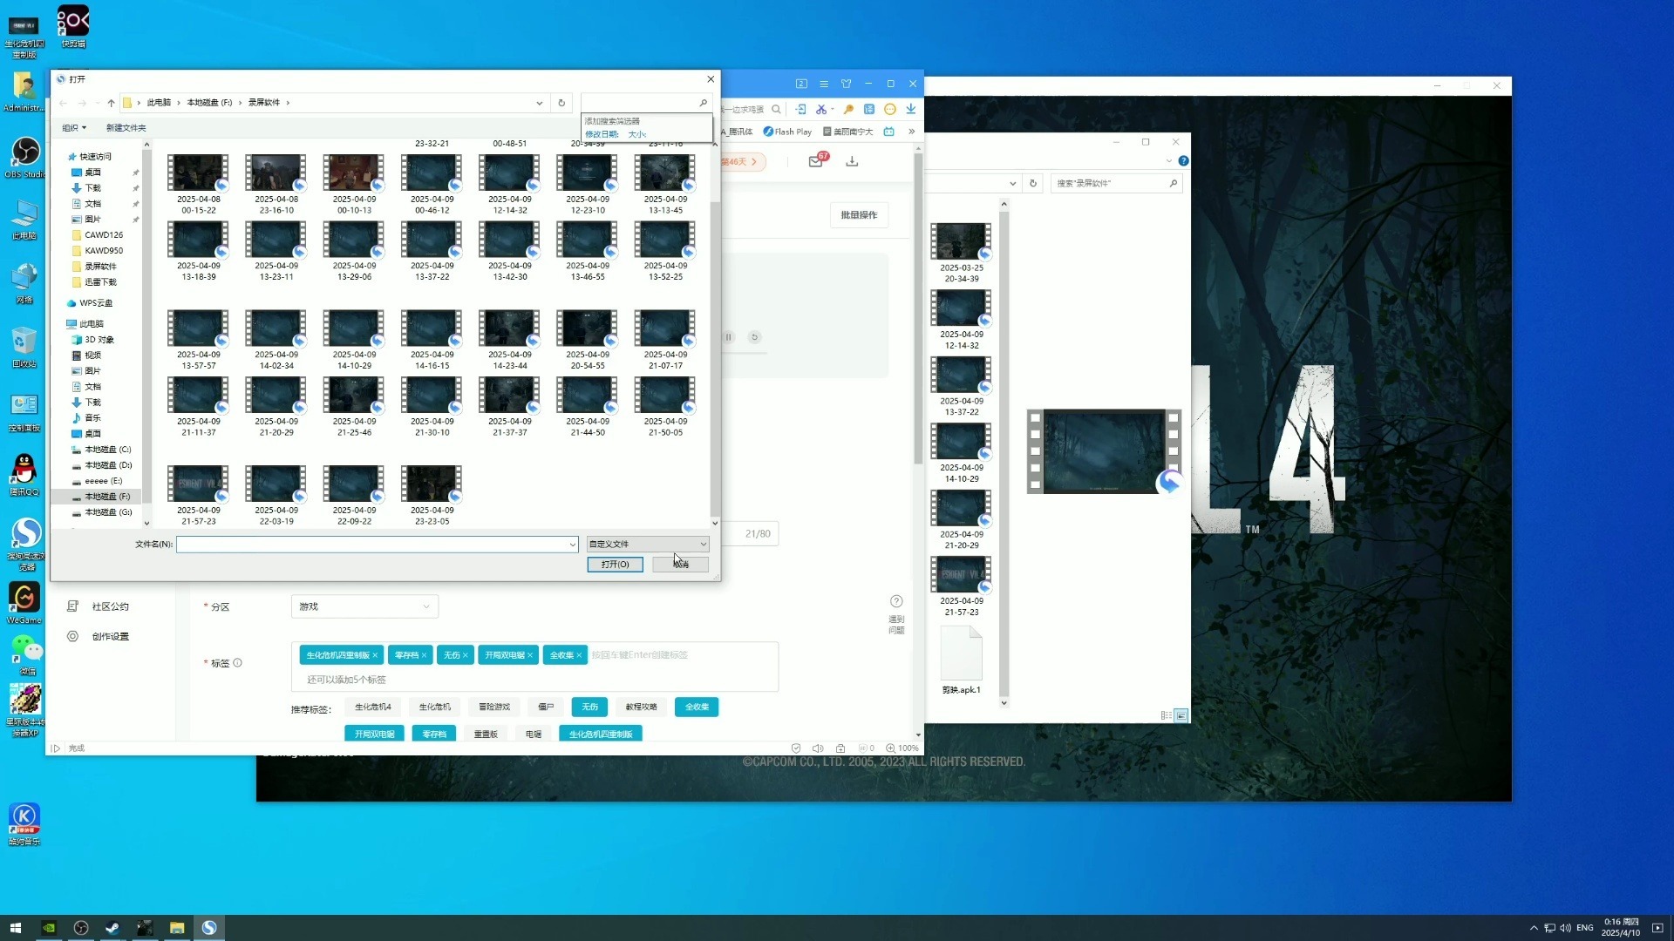Image resolution: width=1674 pixels, height=941 pixels.
Task: Open the Windows Start menu
Action: [15, 928]
